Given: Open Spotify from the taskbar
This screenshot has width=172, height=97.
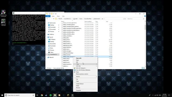Looking at the screenshot, I should point(51,95).
